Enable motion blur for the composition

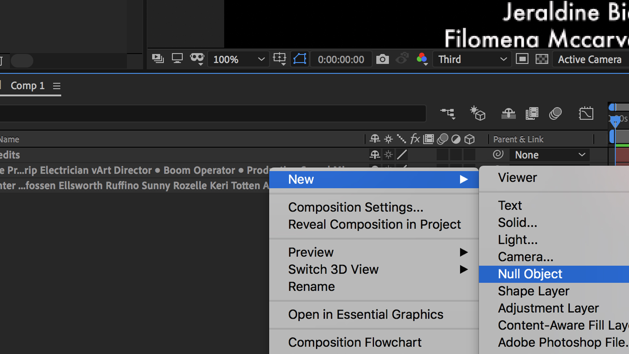[x=556, y=113]
